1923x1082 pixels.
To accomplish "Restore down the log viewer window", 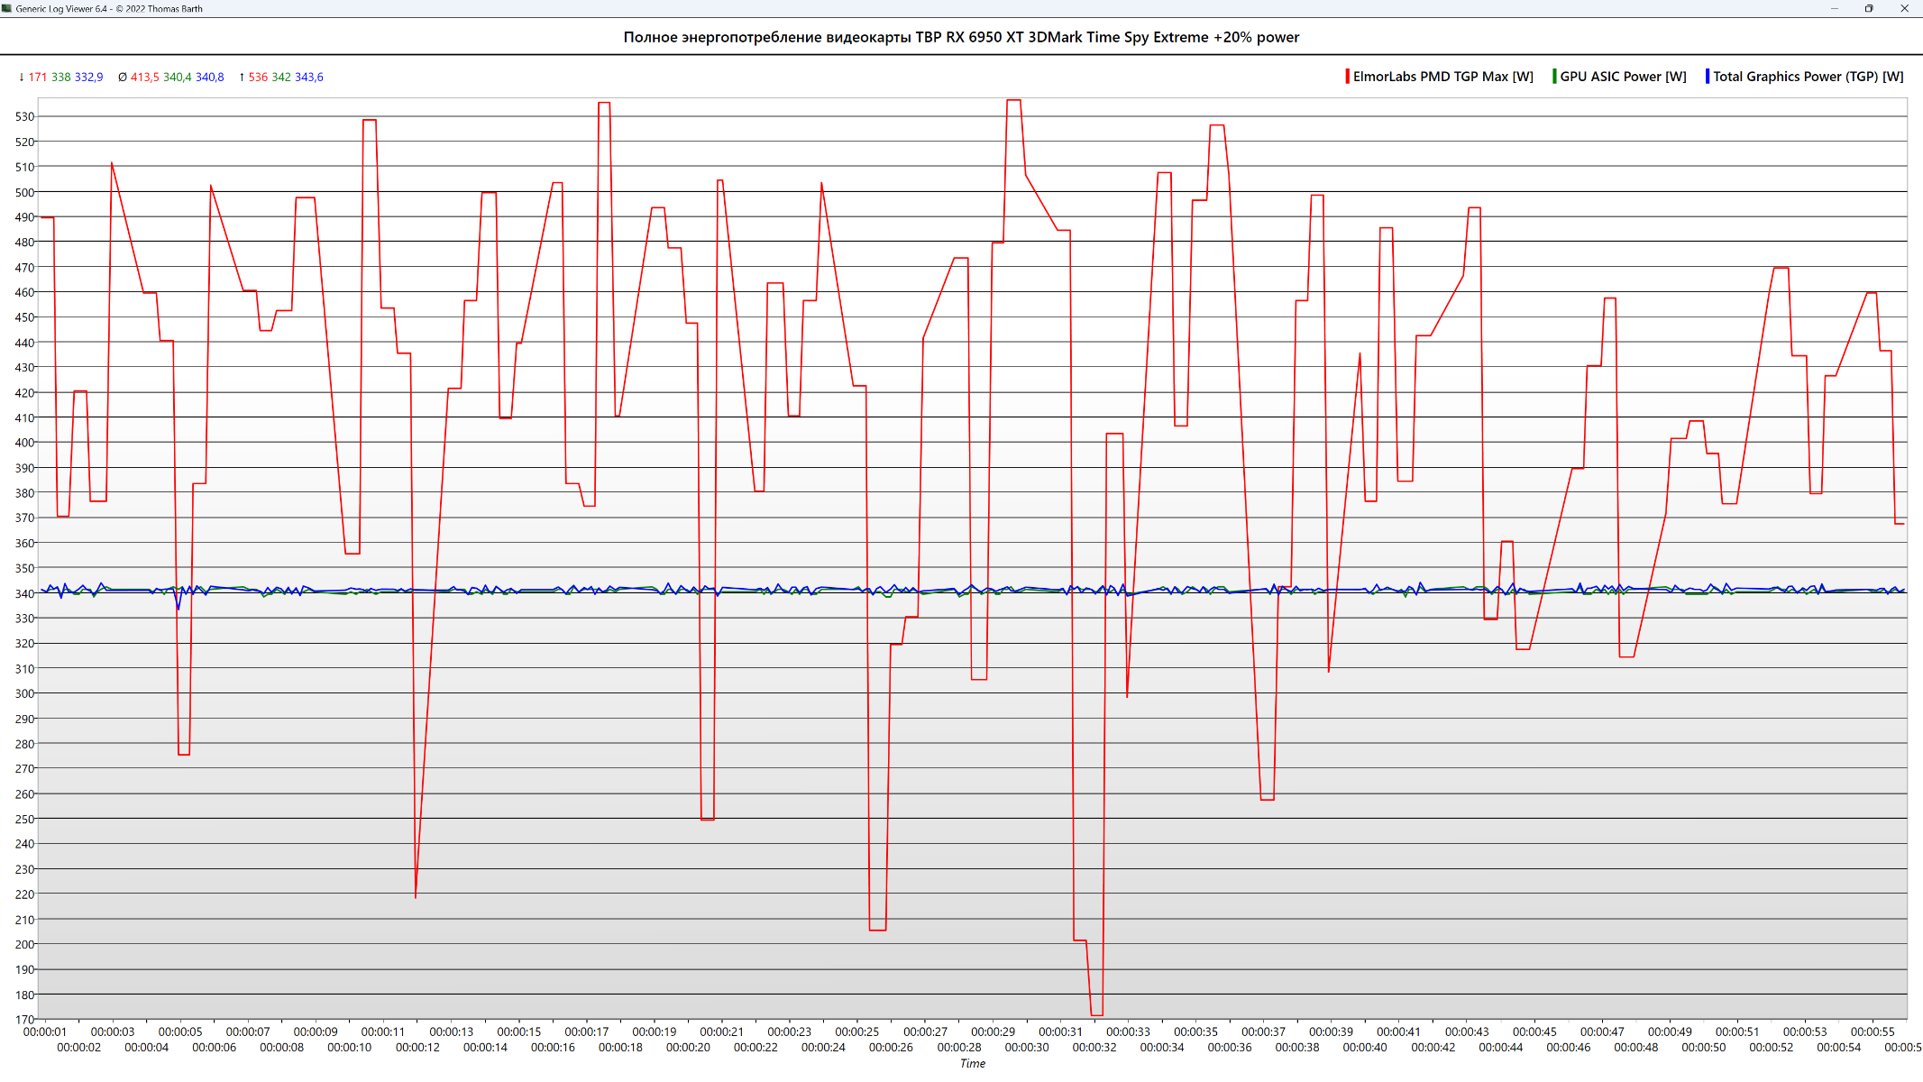I will pos(1869,8).
